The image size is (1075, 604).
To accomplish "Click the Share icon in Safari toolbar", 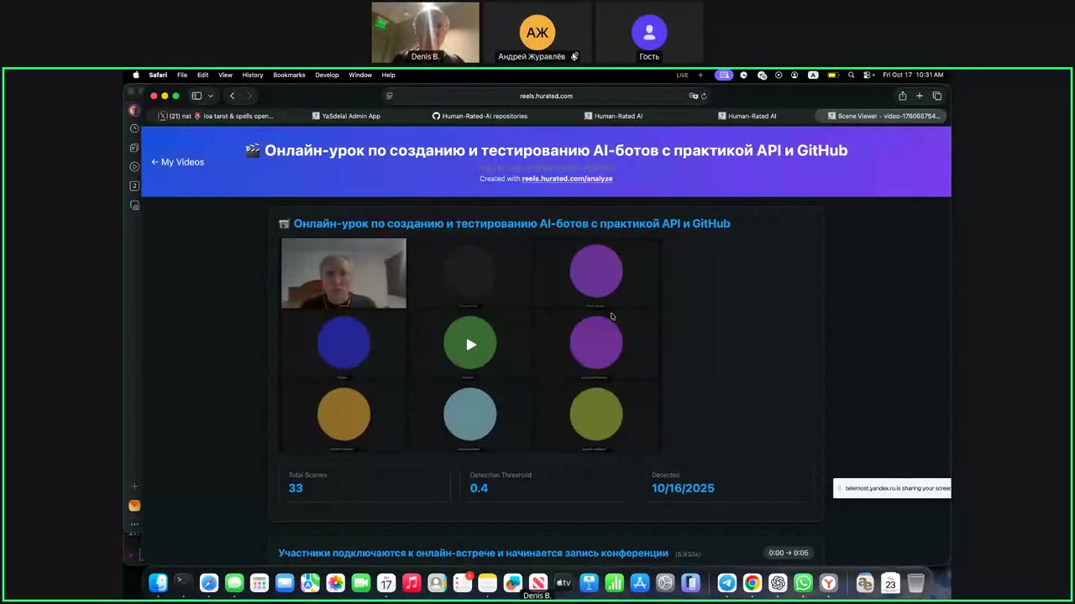I will coord(902,96).
